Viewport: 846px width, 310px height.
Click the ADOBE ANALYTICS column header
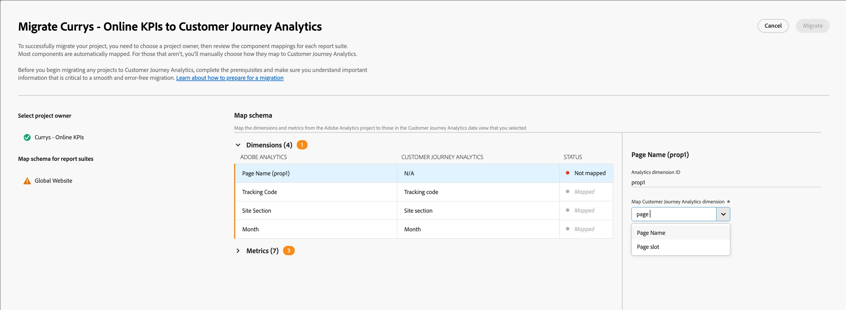[x=263, y=157]
